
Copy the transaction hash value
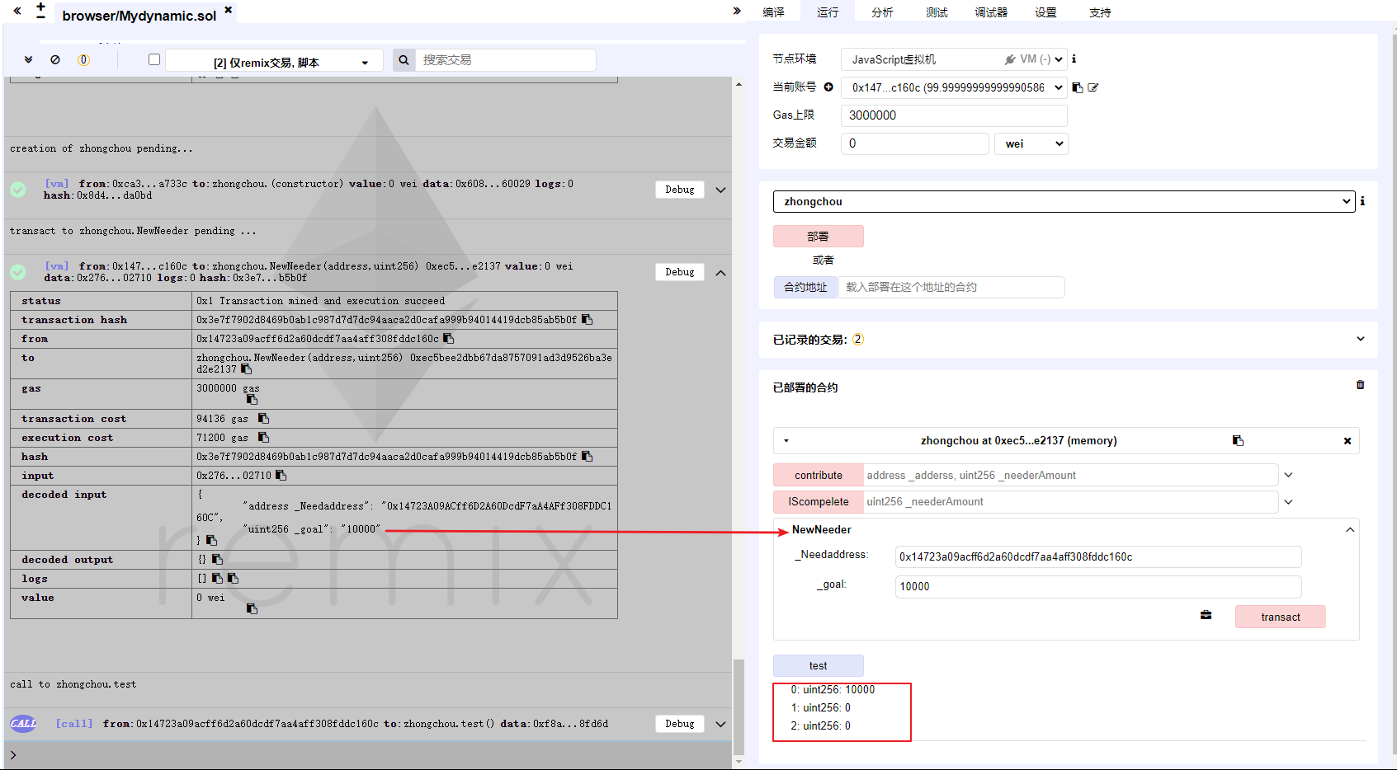coord(587,320)
